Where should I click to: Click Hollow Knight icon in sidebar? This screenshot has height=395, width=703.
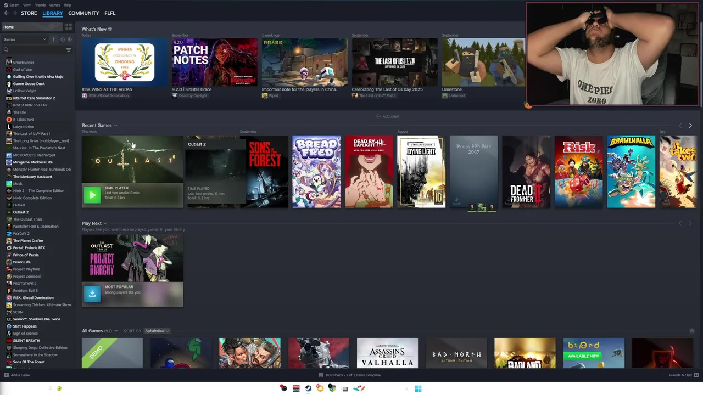(x=9, y=91)
